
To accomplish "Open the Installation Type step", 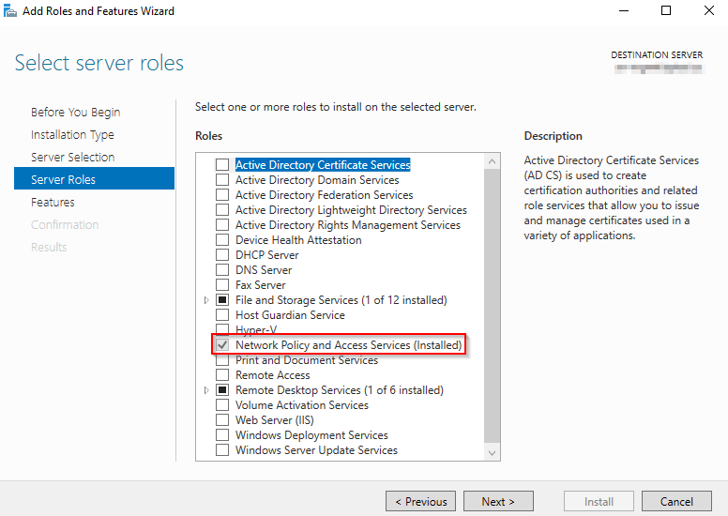I will (72, 135).
